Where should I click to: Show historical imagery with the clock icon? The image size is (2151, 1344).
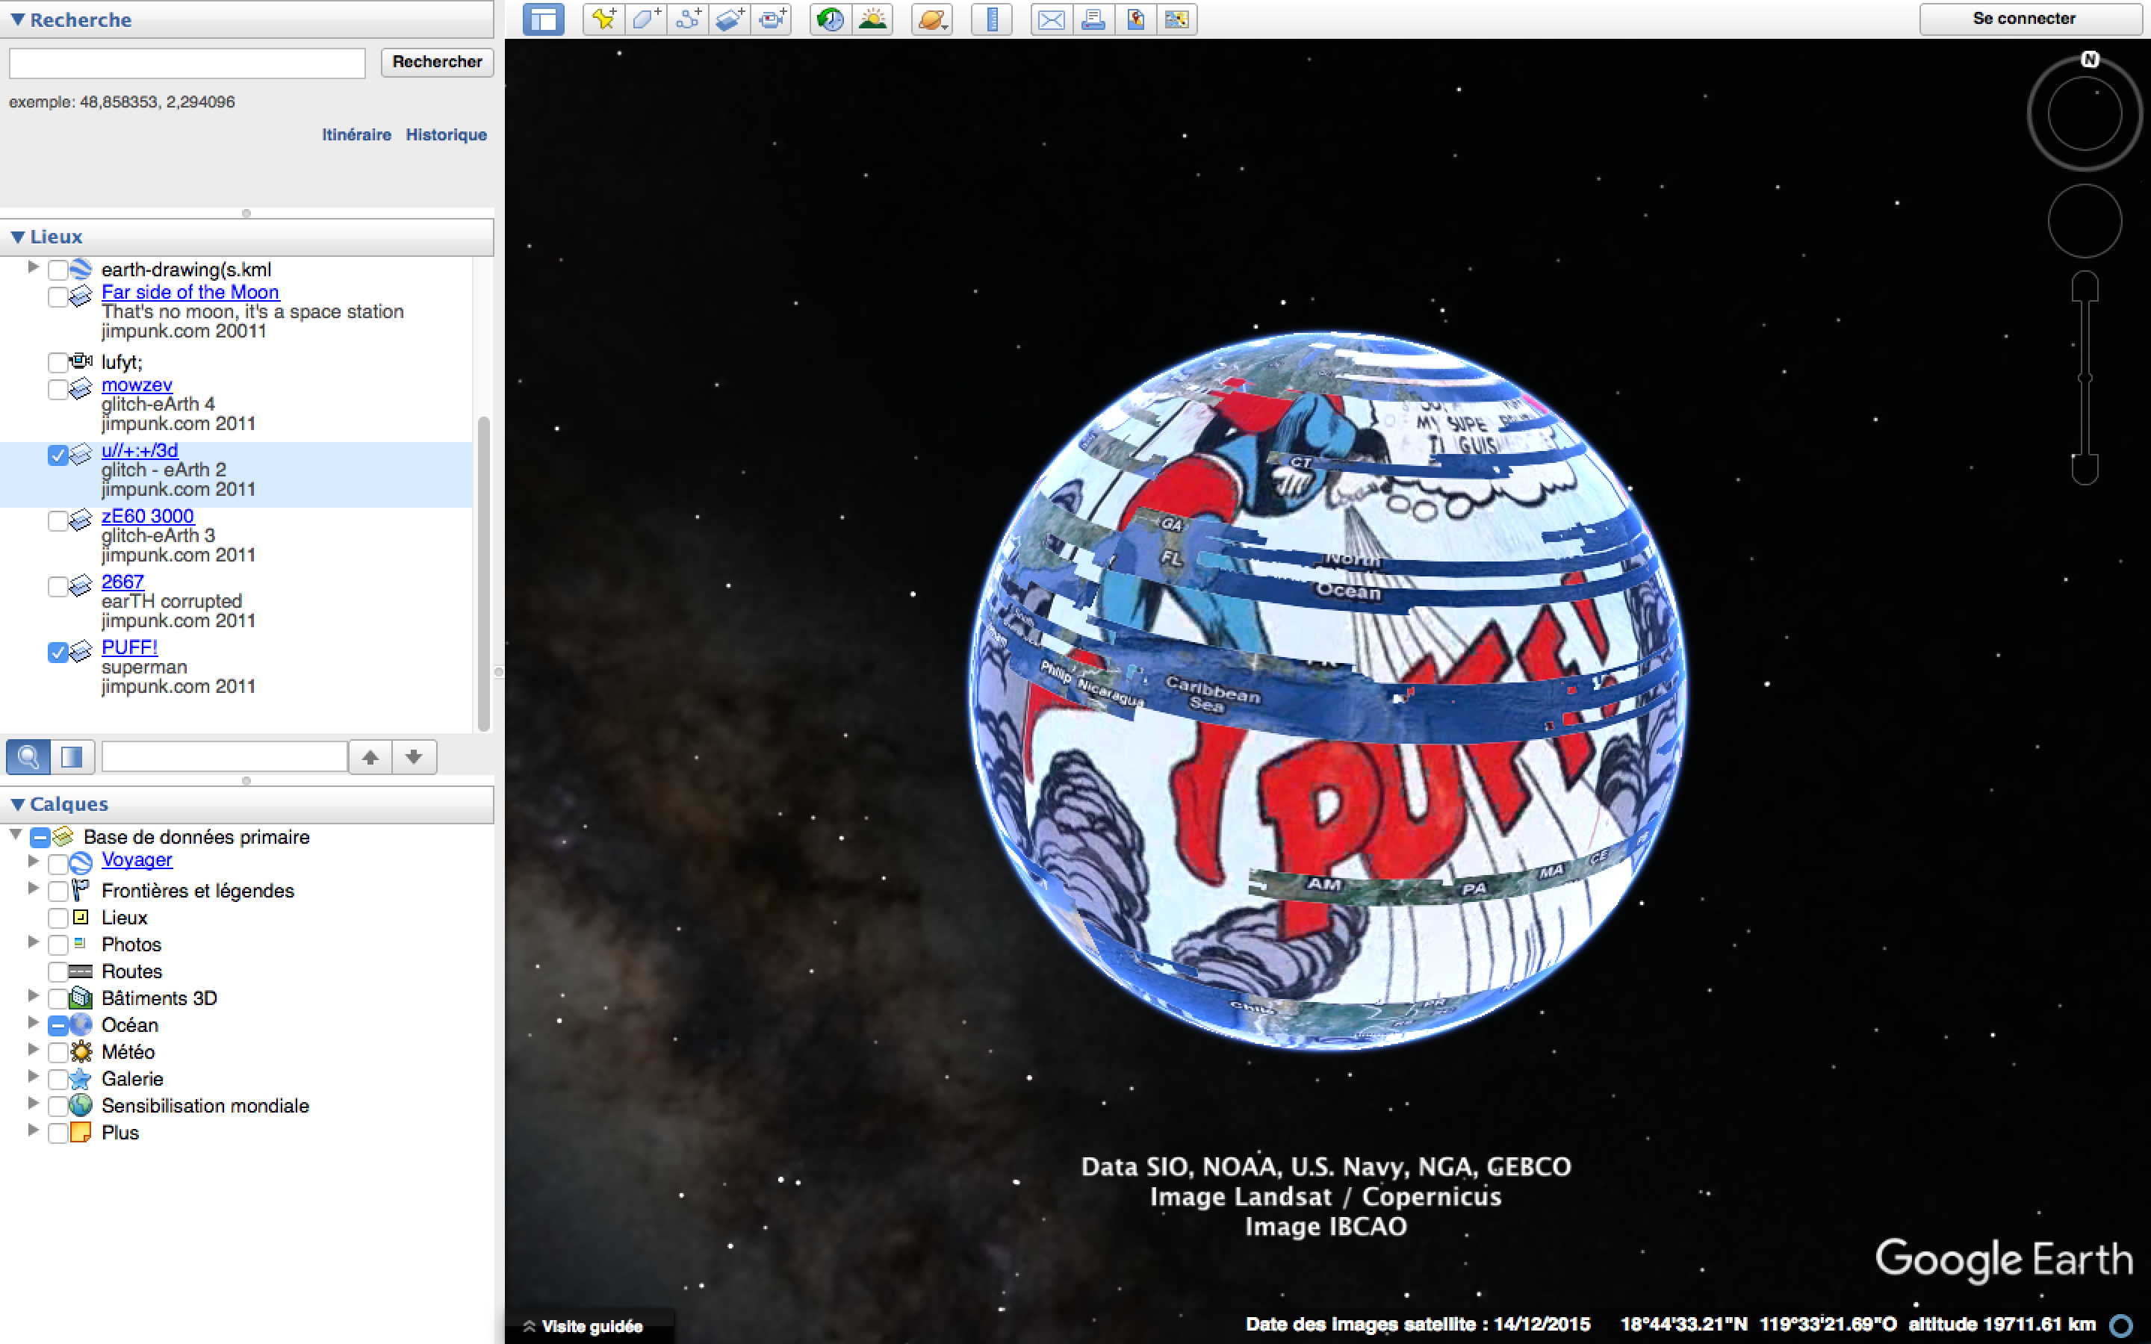(x=831, y=19)
